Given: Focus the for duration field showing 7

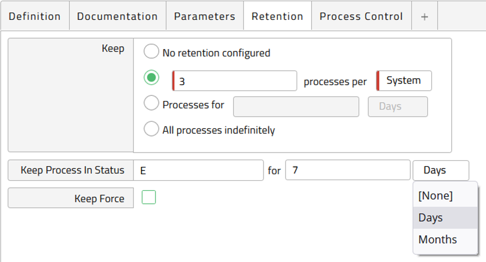Looking at the screenshot, I should coord(348,170).
